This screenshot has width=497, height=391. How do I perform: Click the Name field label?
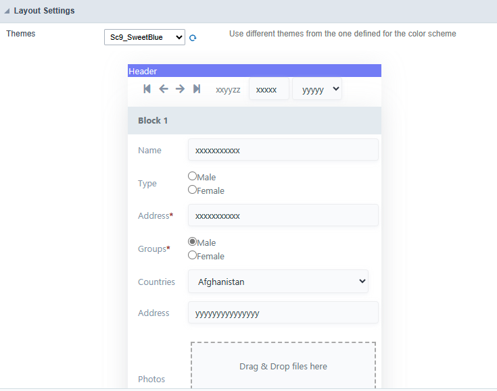pyautogui.click(x=149, y=150)
